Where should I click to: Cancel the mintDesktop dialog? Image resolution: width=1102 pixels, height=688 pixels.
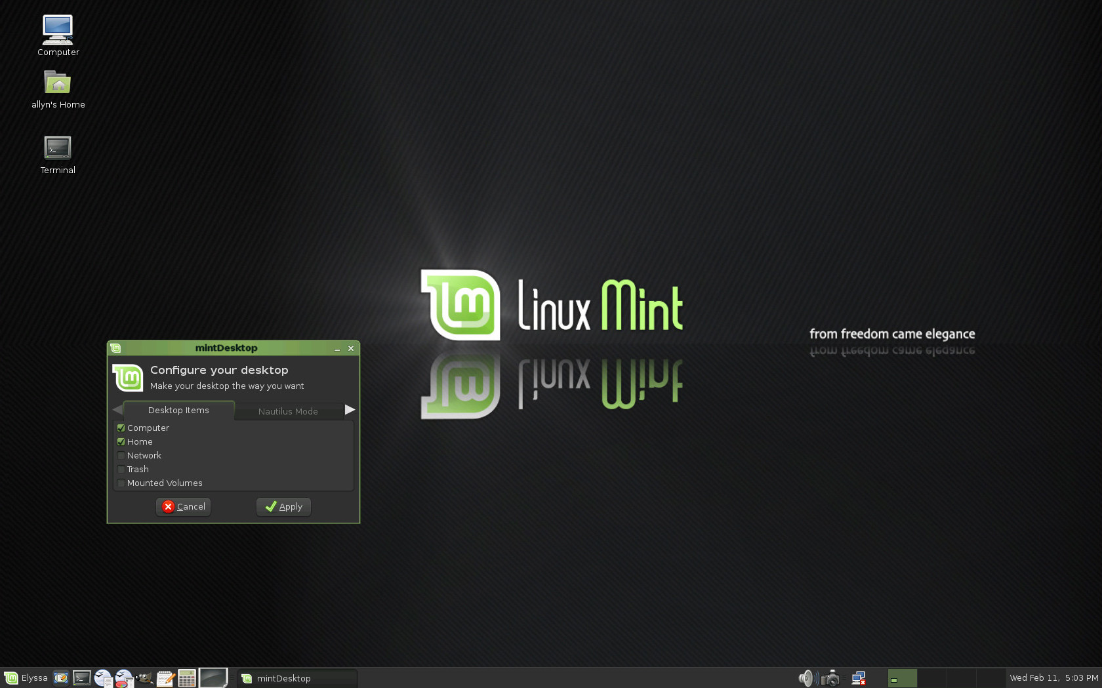183,506
